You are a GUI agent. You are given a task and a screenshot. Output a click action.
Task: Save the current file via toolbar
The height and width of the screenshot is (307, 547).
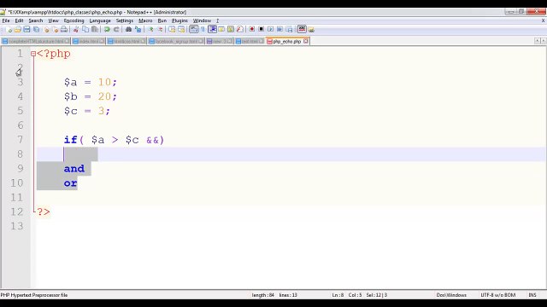26,30
